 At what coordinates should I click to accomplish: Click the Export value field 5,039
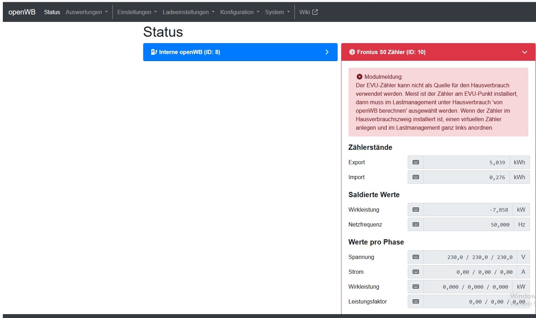click(467, 162)
